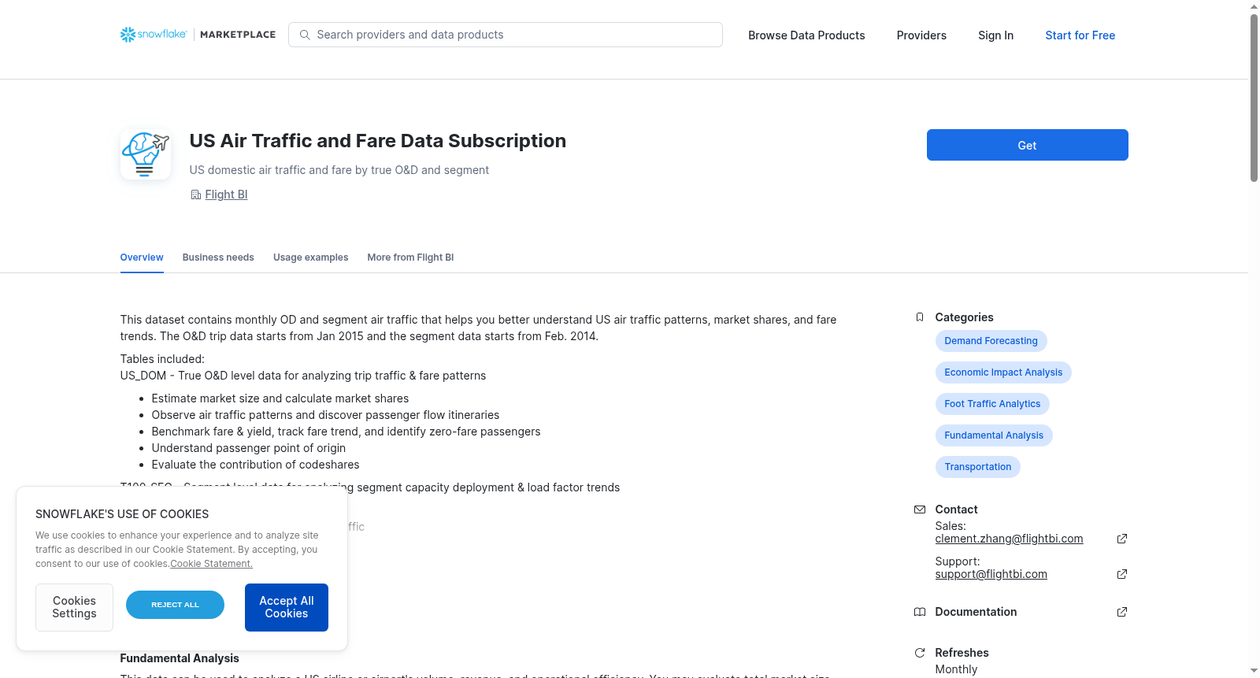Open the Usage examples tab
The height and width of the screenshot is (678, 1260).
(x=310, y=257)
